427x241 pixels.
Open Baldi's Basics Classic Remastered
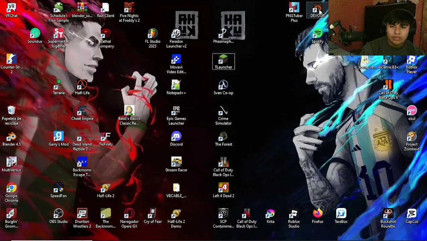[x=129, y=116]
